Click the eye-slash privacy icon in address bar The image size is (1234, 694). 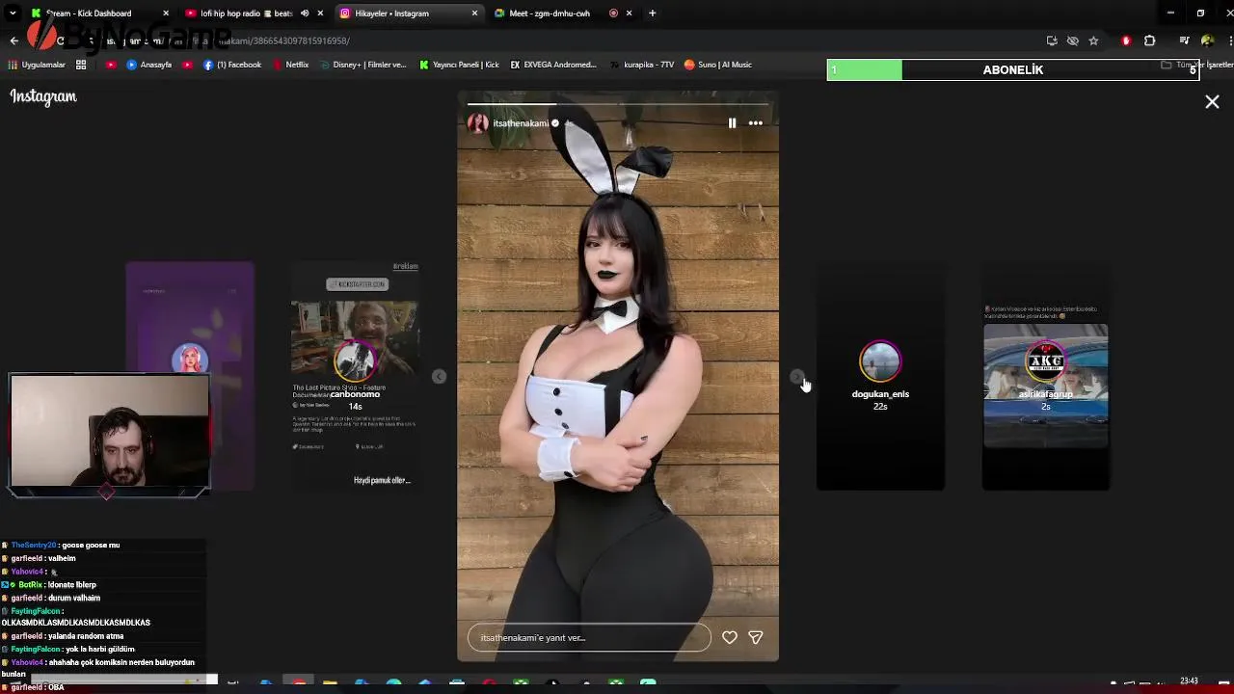[x=1072, y=40]
